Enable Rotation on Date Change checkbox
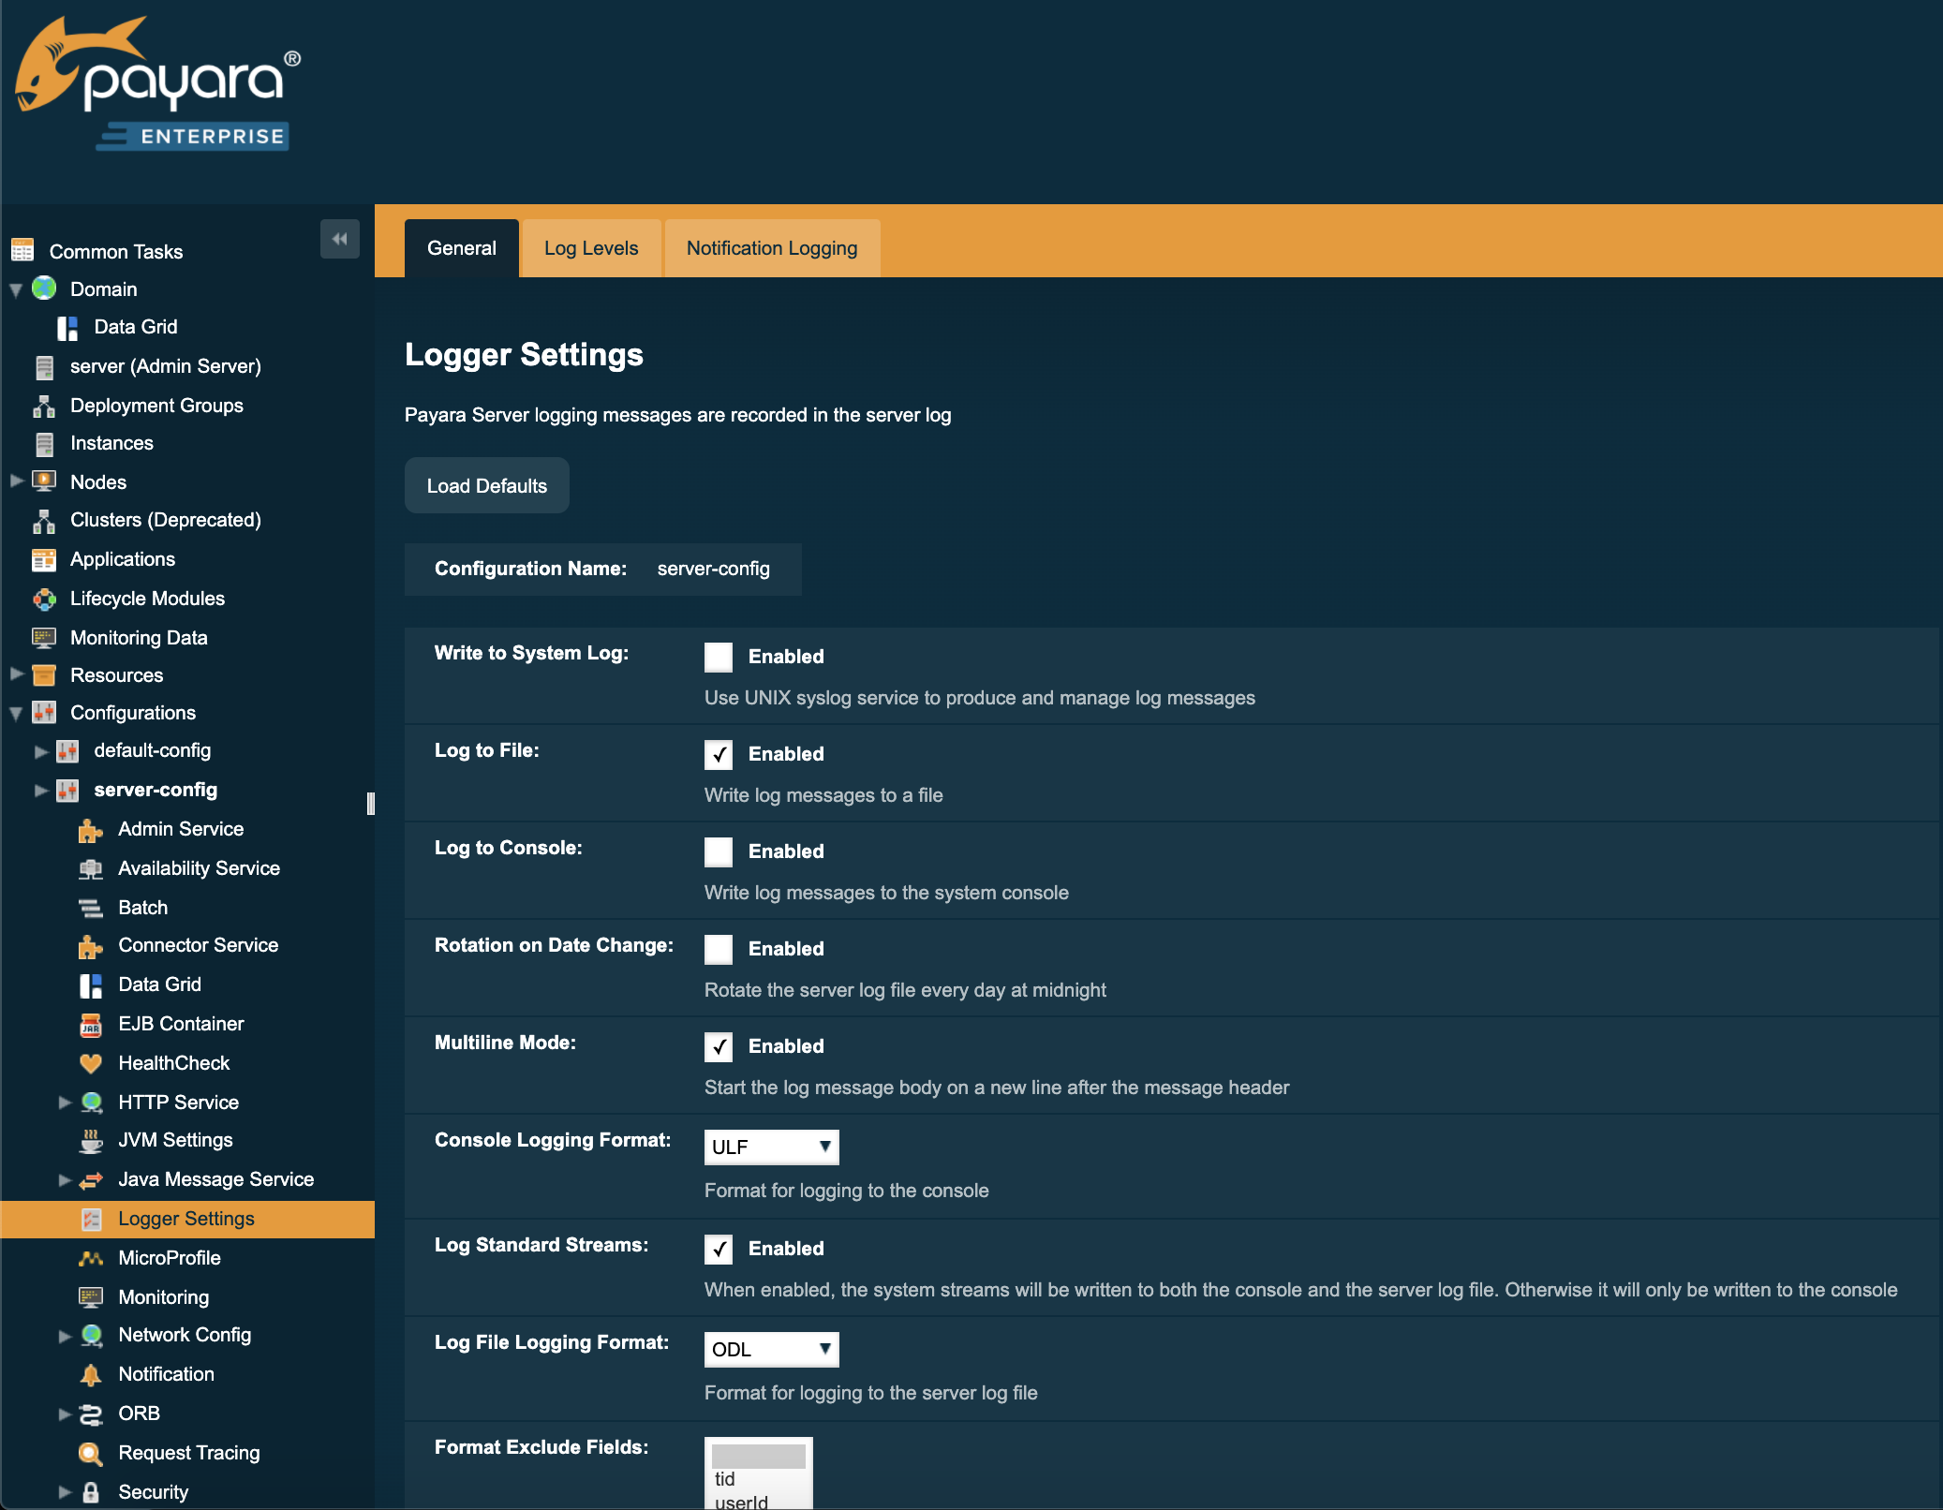 pos(719,949)
